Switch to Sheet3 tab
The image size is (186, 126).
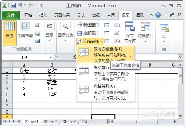(x=70, y=122)
